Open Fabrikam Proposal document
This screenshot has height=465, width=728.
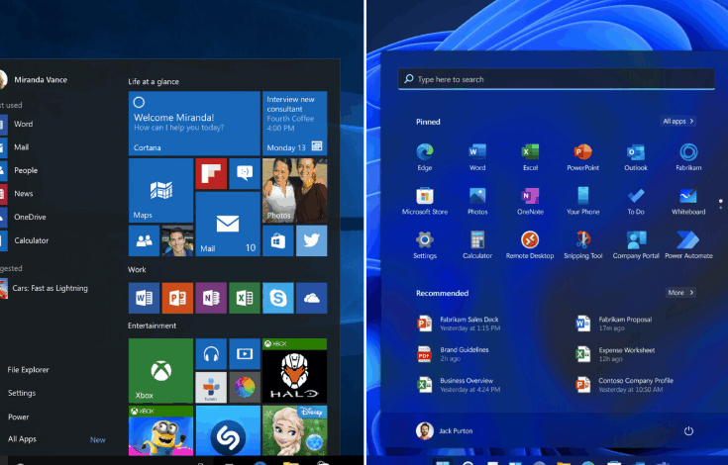pyautogui.click(x=614, y=324)
